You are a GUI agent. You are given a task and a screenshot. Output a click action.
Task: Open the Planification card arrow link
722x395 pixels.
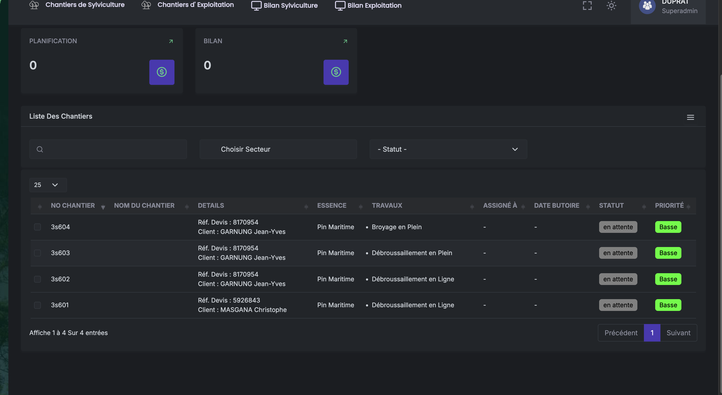click(171, 41)
